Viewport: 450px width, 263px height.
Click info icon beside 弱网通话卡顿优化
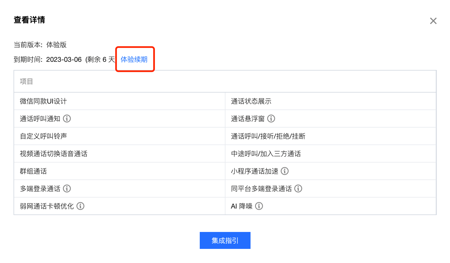[80, 206]
